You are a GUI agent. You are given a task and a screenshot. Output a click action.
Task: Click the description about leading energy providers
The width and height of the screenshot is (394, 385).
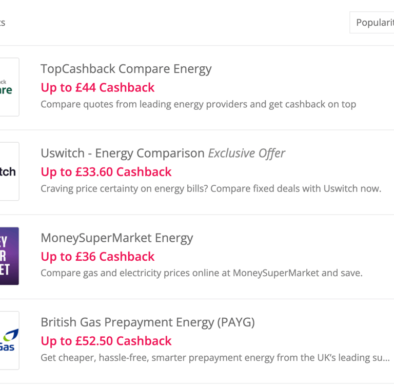tap(198, 104)
